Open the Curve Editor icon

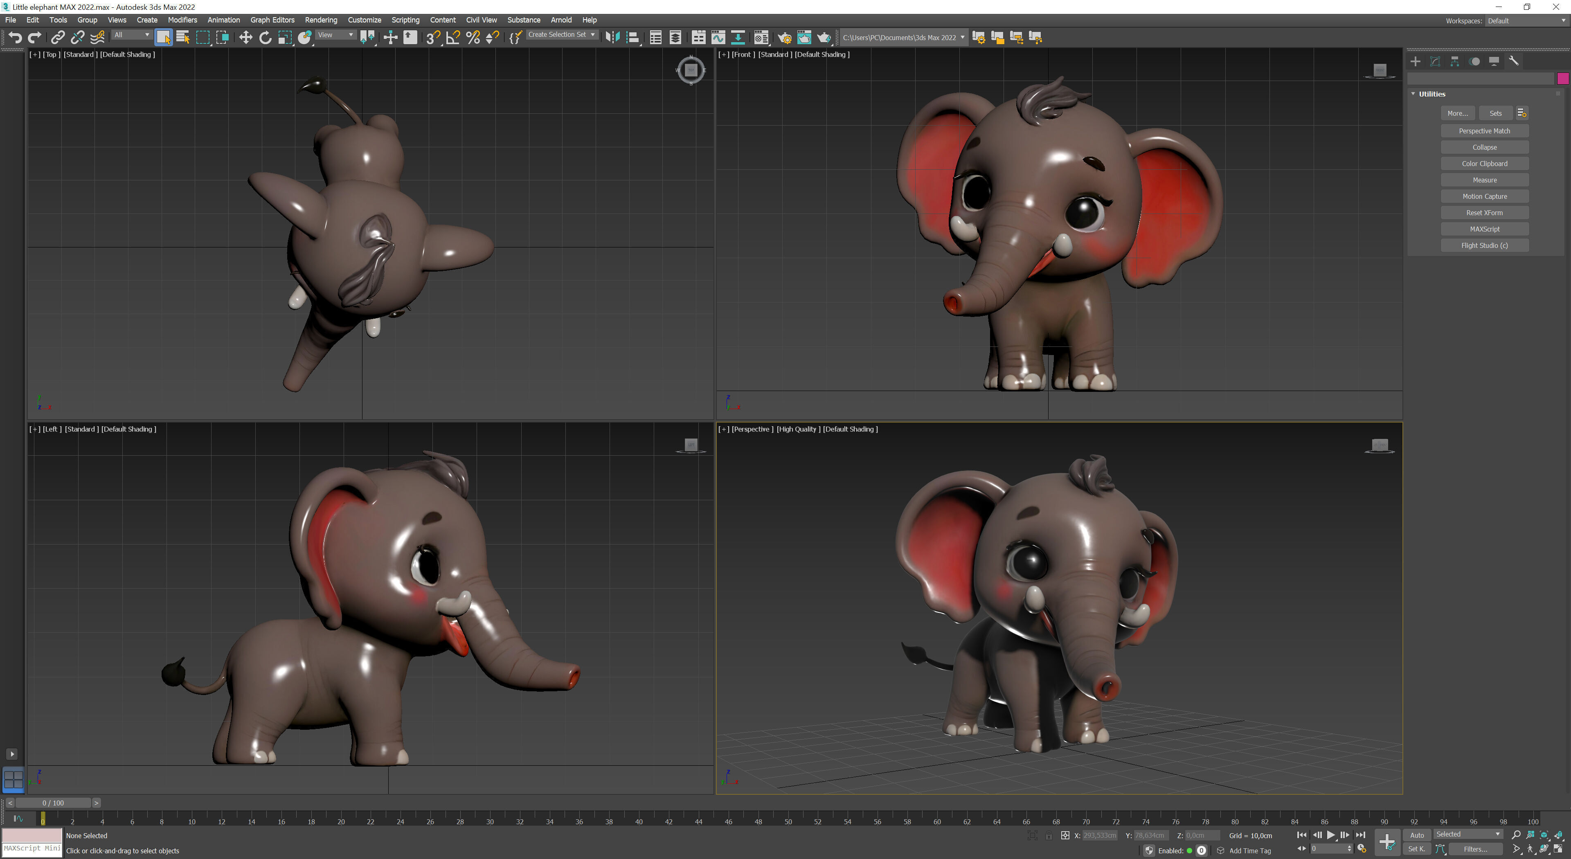[x=718, y=38]
